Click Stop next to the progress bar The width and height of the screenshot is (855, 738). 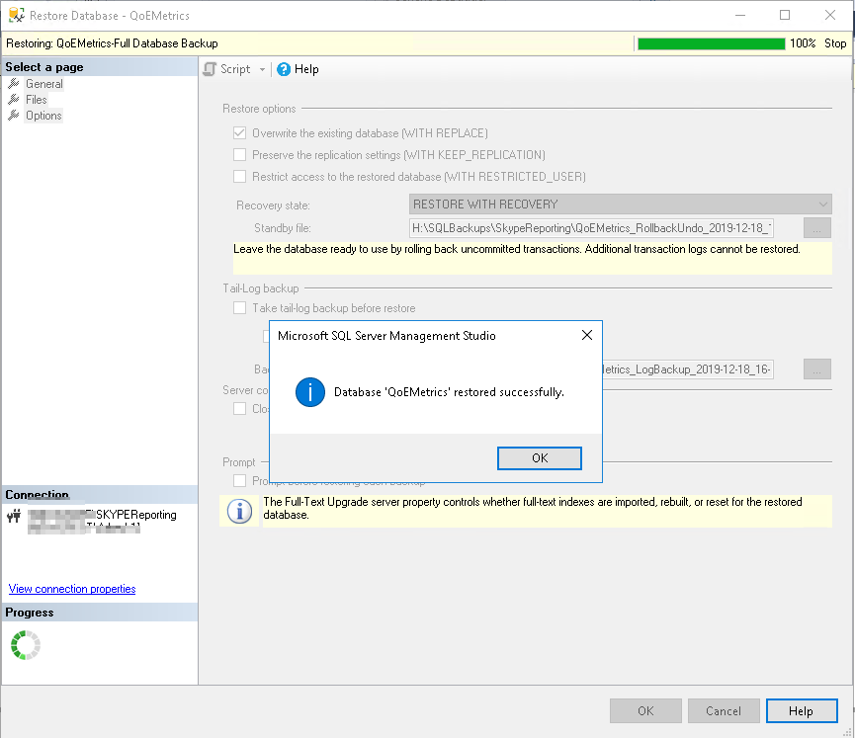click(x=835, y=43)
